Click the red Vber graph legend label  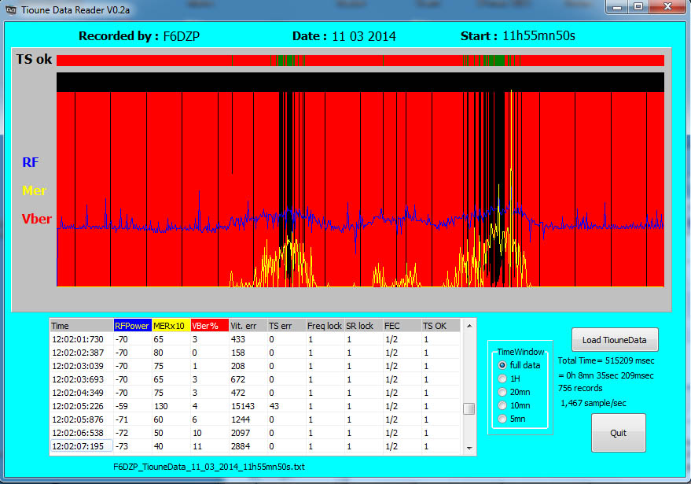point(37,219)
